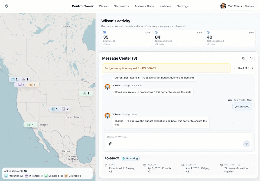Open the Shipments tab

(x=121, y=6)
